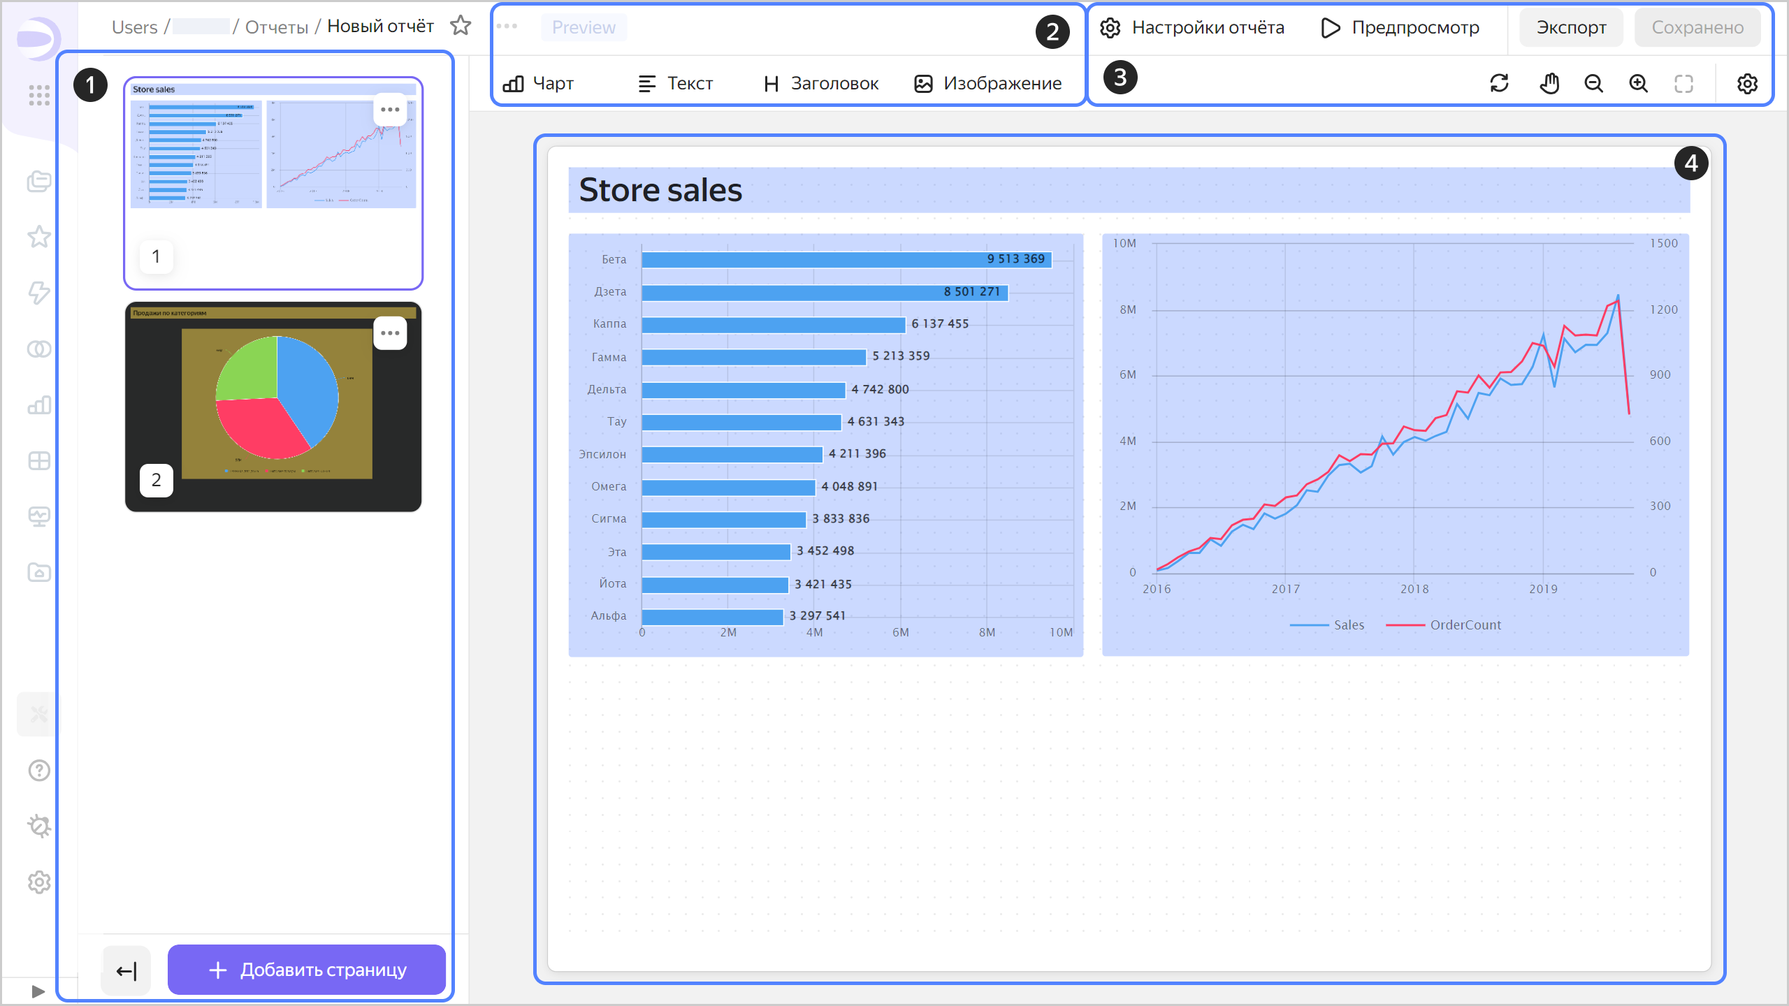Viewport: 1789px width, 1006px height.
Task: Open connections lightning icon in the sidebar
Action: pos(39,293)
